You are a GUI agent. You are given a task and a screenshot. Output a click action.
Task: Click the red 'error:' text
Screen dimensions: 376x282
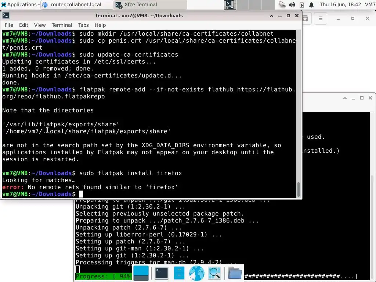13,187
